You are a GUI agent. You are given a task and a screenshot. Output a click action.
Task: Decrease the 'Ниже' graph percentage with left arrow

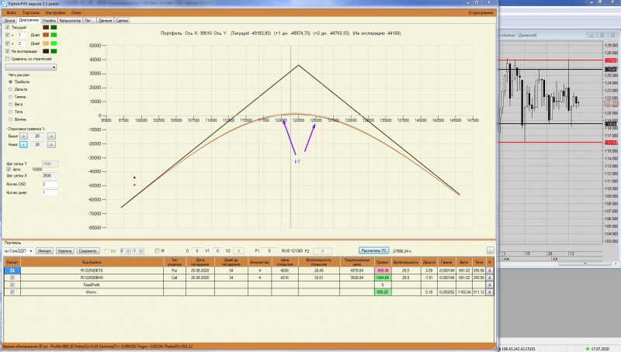coord(23,145)
